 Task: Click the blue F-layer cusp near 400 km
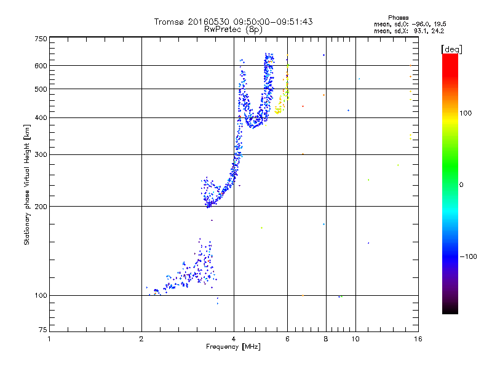coord(254,122)
